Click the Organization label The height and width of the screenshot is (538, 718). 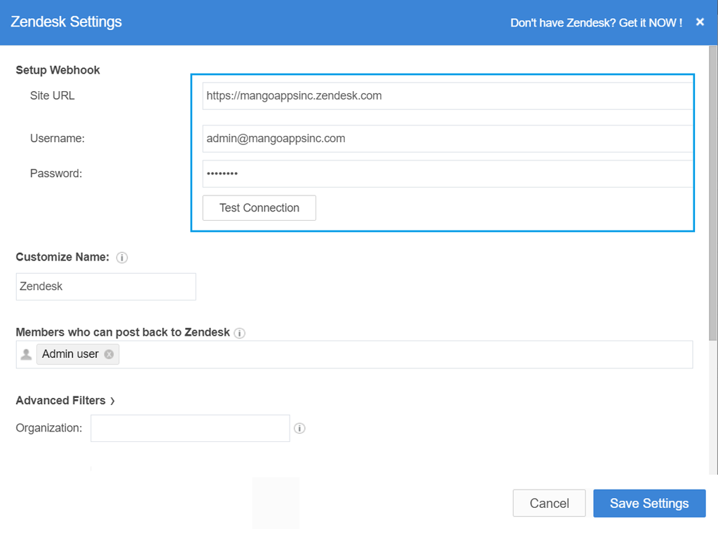(49, 428)
